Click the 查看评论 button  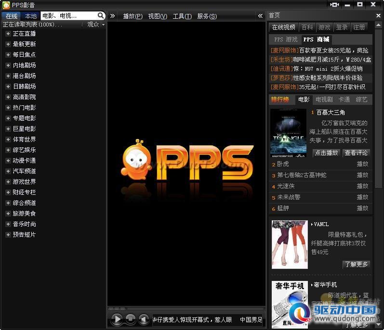click(356, 153)
